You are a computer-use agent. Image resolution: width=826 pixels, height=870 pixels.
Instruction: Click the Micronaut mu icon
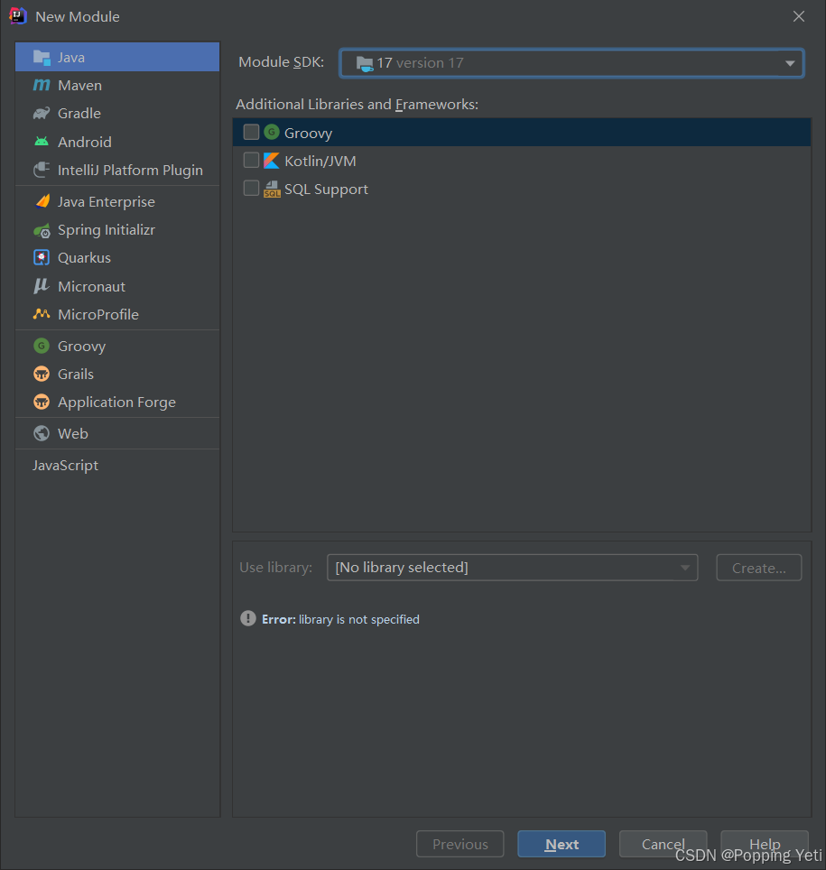pyautogui.click(x=42, y=286)
